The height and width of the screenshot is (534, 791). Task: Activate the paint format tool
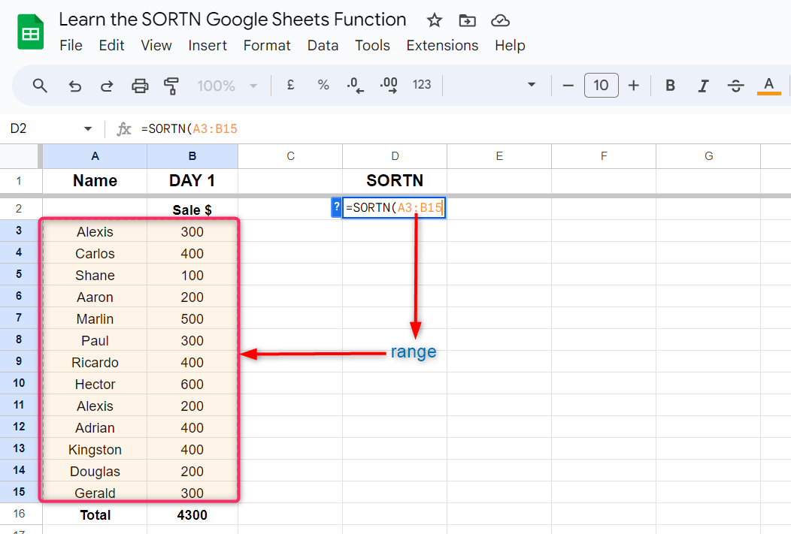tap(171, 86)
